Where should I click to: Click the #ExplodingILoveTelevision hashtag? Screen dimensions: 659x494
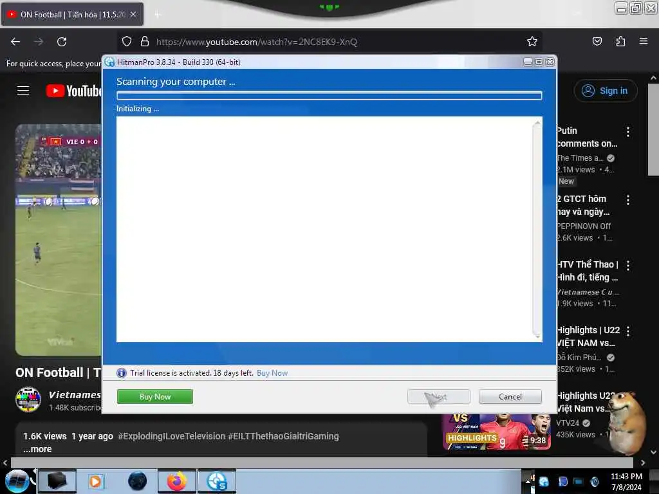coord(171,436)
